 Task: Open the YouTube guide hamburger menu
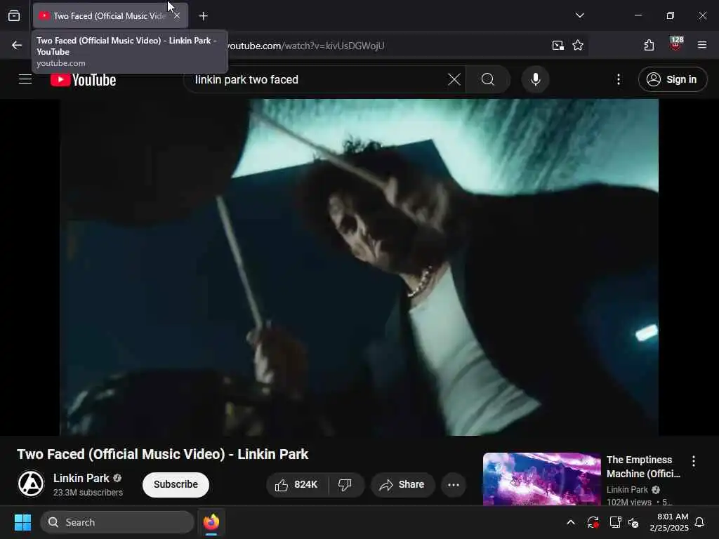[x=25, y=79]
